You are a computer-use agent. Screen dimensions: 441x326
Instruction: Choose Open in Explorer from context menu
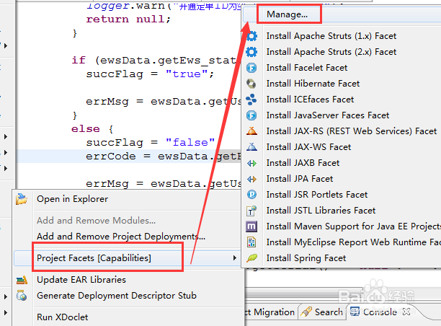pyautogui.click(x=72, y=199)
